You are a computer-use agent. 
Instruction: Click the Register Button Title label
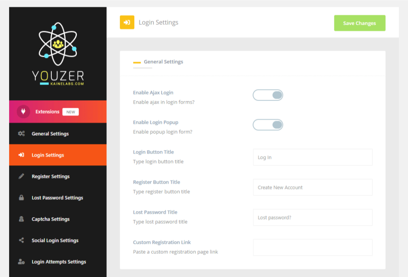156,182
